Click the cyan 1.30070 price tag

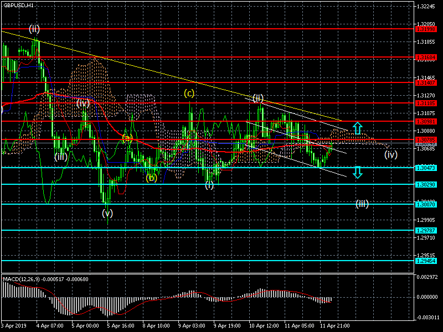click(x=426, y=204)
